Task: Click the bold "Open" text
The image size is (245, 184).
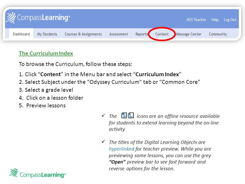Action: [x=117, y=162]
